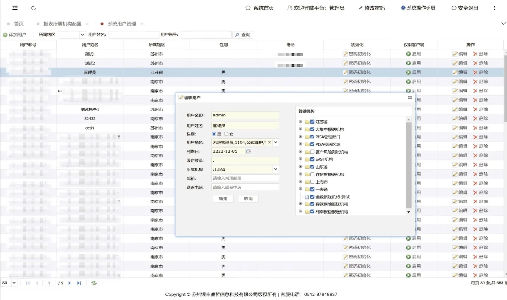Check the 客户风险测试机构 checkbox
Viewport: 507px width, 300px height.
[x=312, y=152]
